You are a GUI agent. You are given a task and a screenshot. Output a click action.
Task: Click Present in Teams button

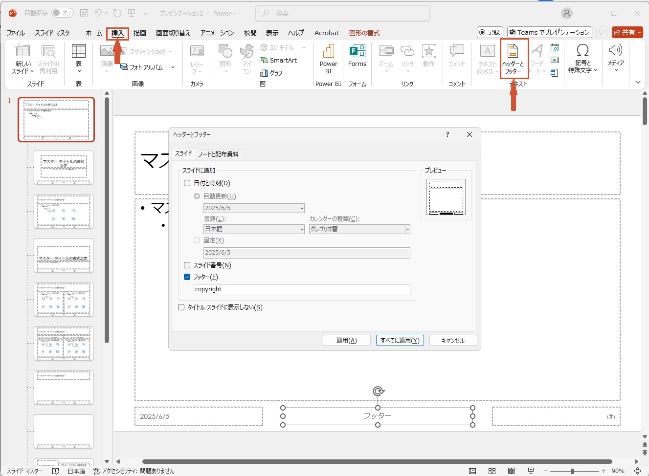coord(550,32)
